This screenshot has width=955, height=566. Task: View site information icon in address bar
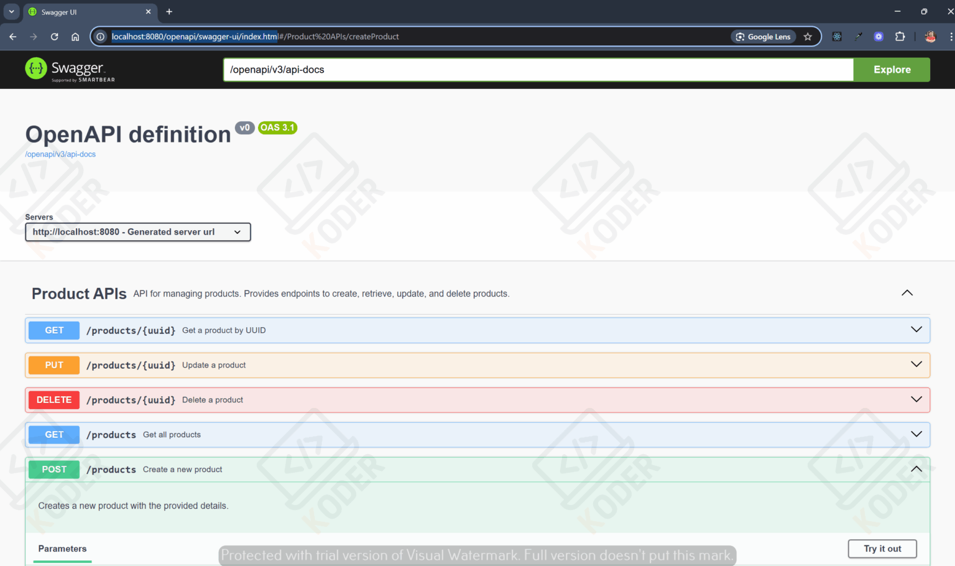click(x=101, y=37)
